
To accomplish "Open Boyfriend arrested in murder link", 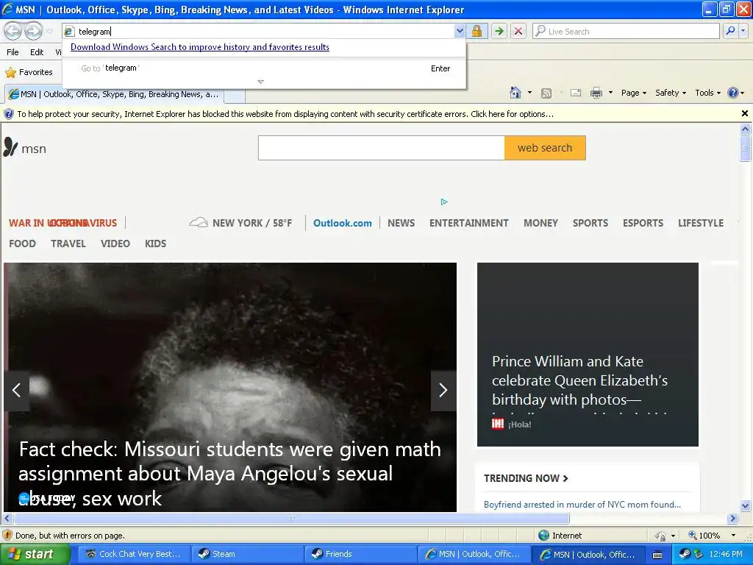I will point(582,505).
